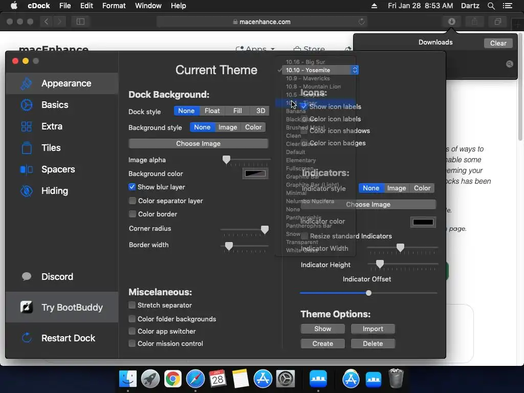
Task: Open Launchpad from the Dock
Action: [x=150, y=379]
